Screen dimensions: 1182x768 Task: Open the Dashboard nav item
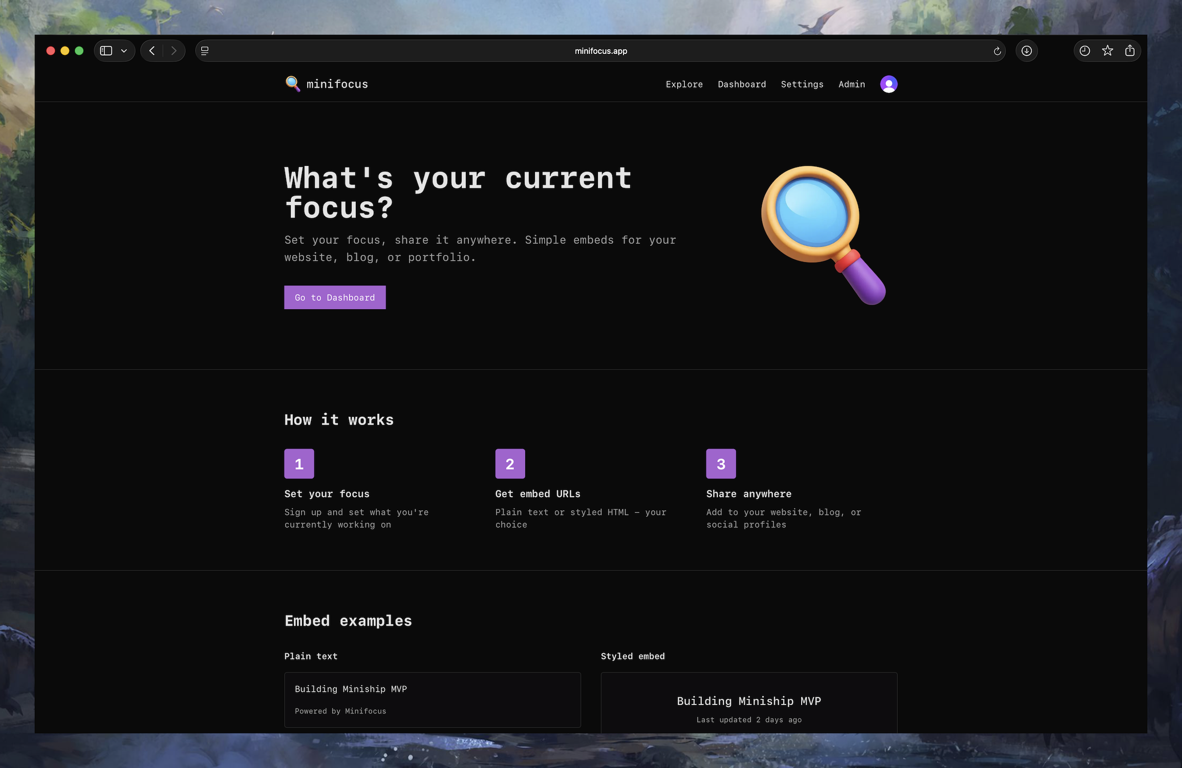(741, 84)
